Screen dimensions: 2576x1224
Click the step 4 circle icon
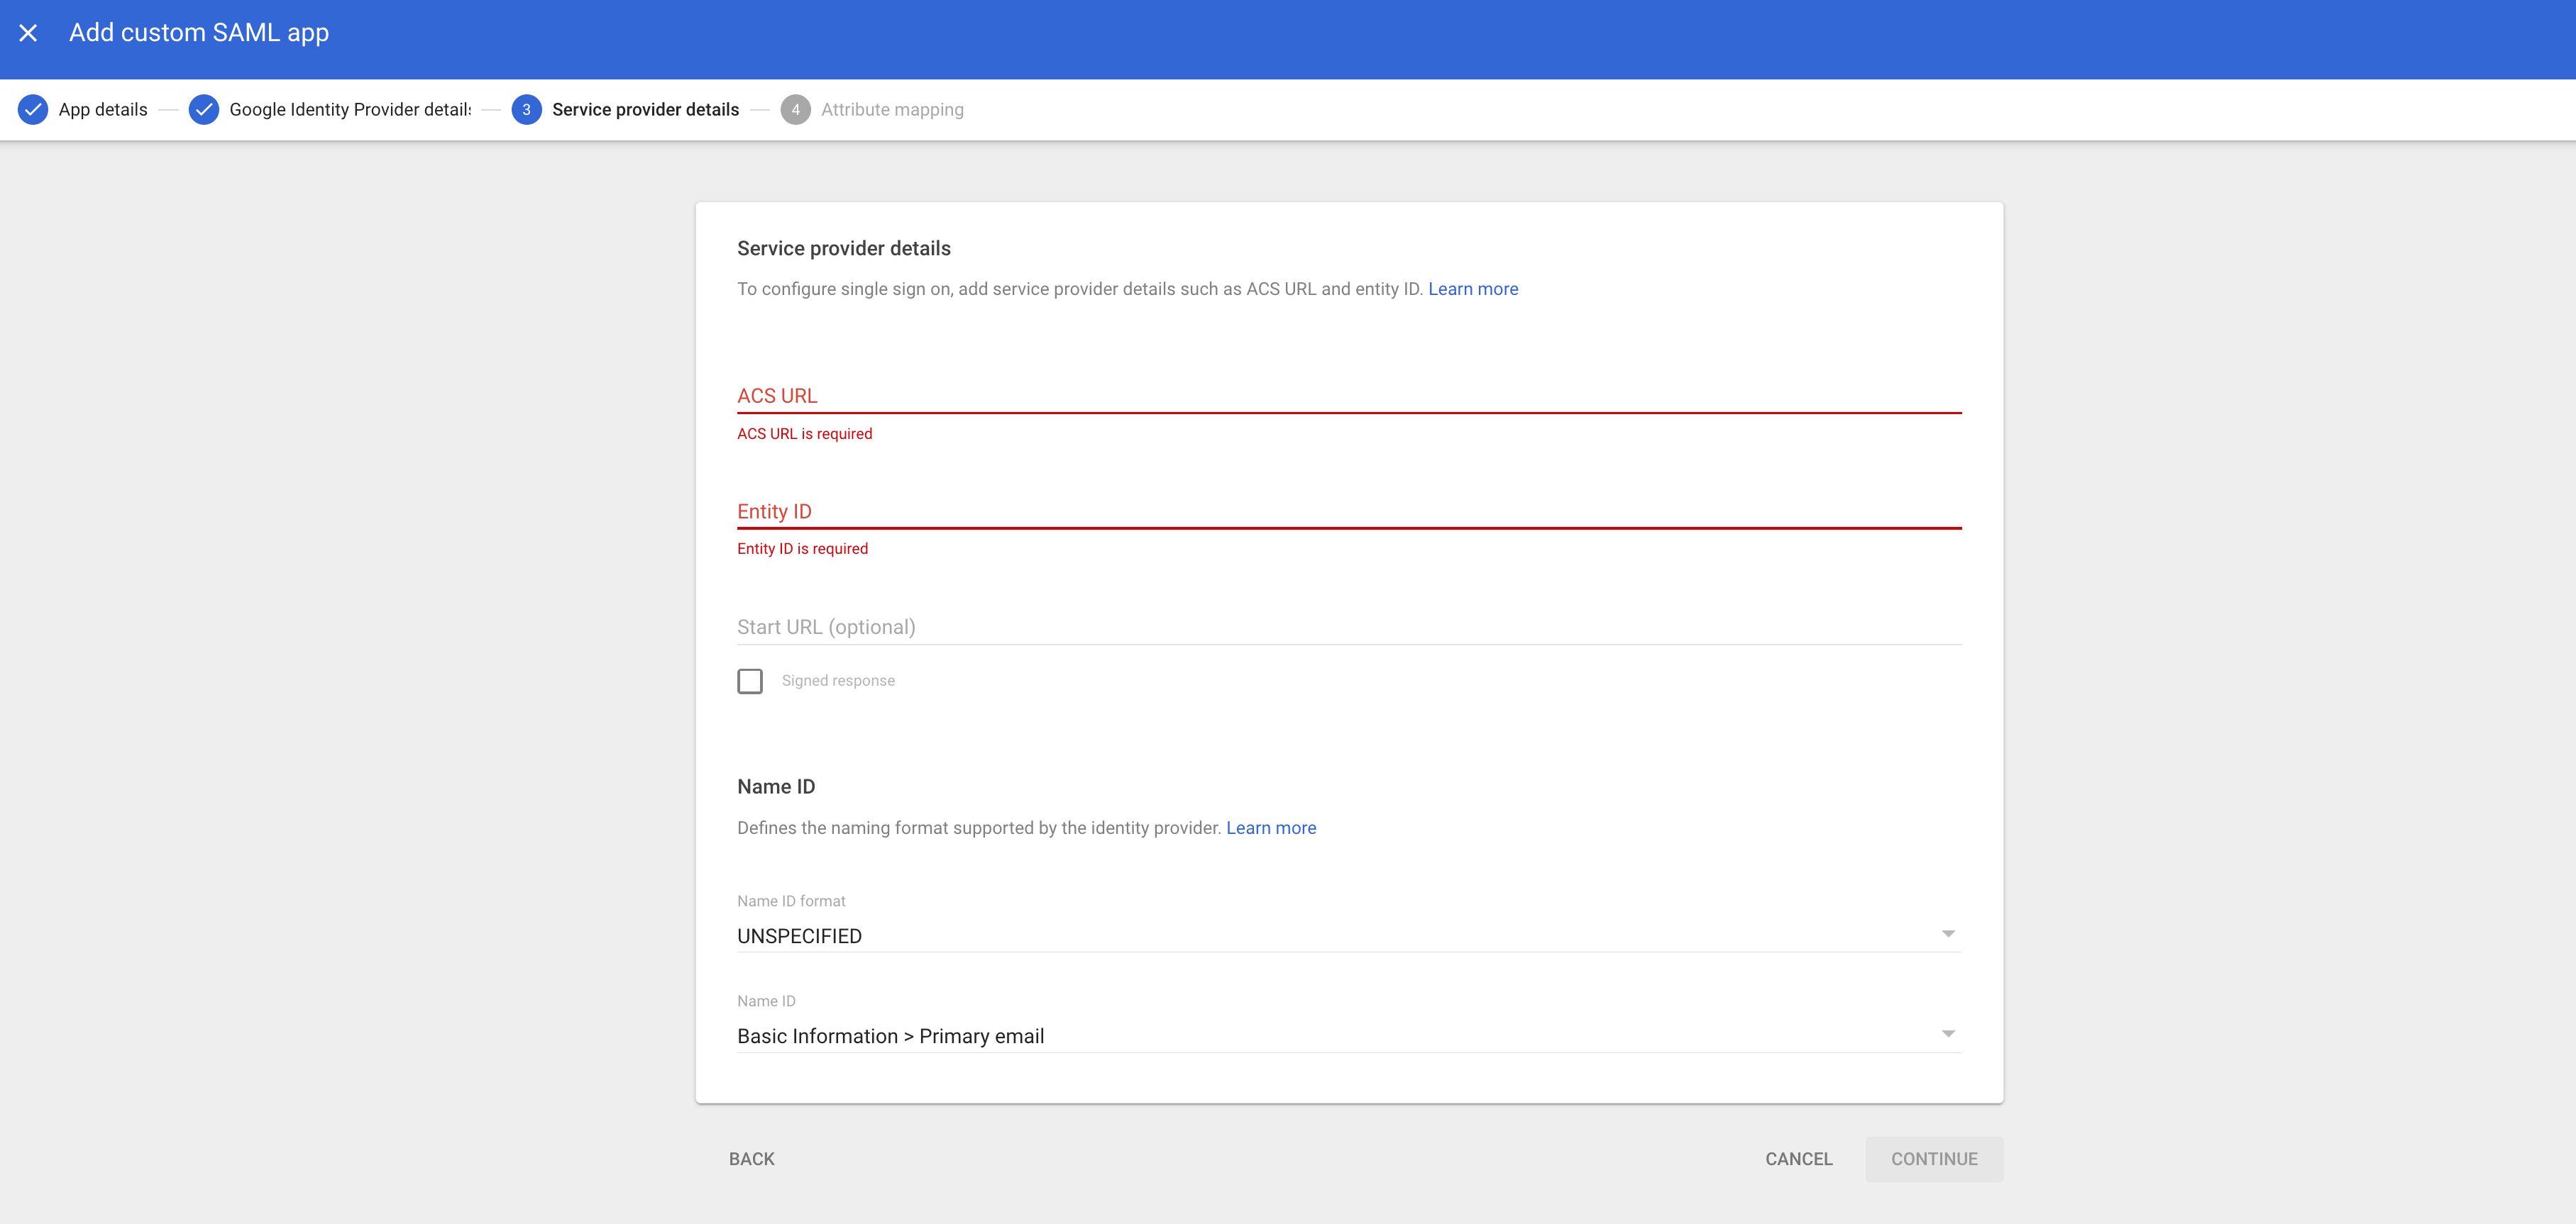coord(795,110)
